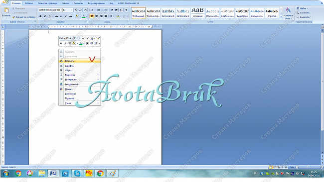Switch to the Вставка tab
The height and width of the screenshot is (182, 324).
tap(29, 3)
